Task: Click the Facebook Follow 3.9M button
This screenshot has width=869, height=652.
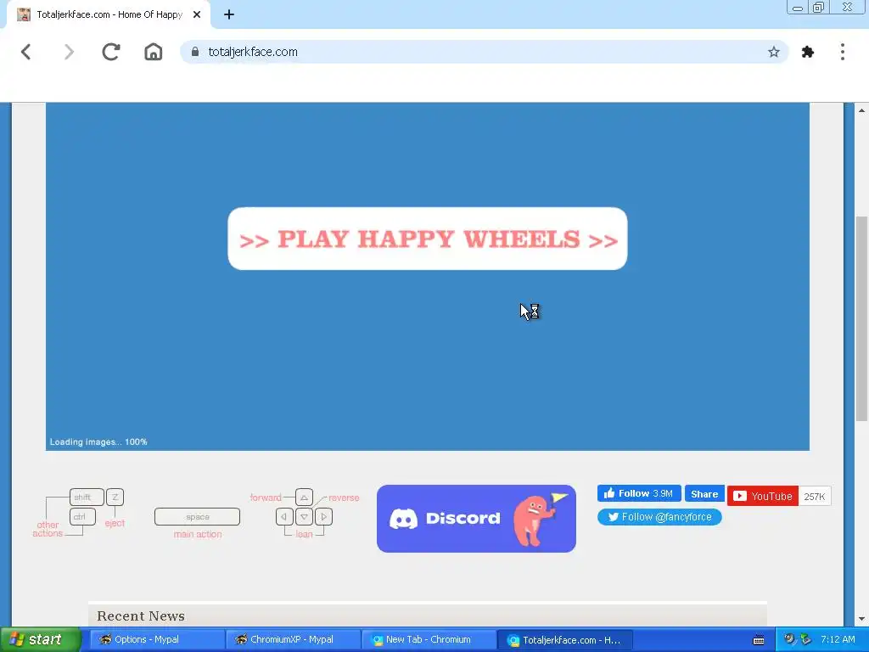Action: coord(639,493)
